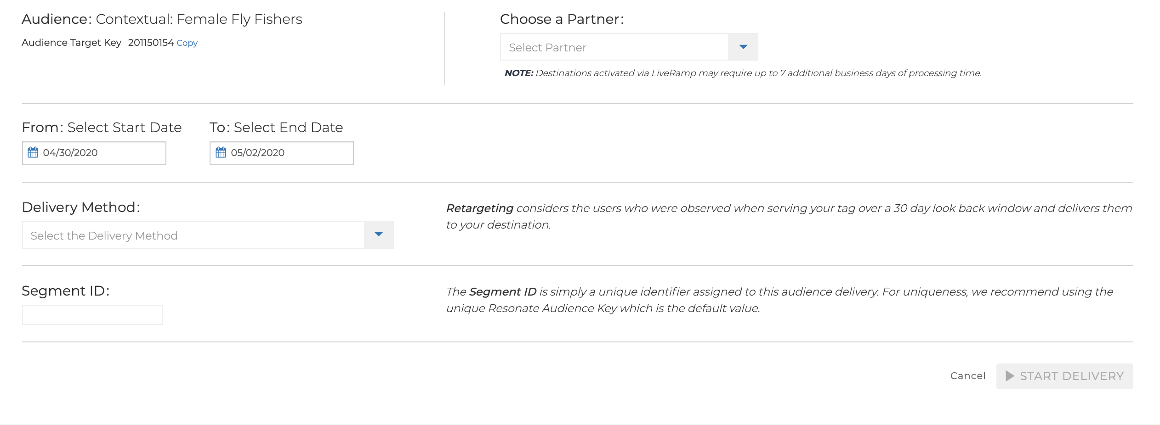Click the From start date field
Screen dimensions: 1160x425
tap(94, 153)
